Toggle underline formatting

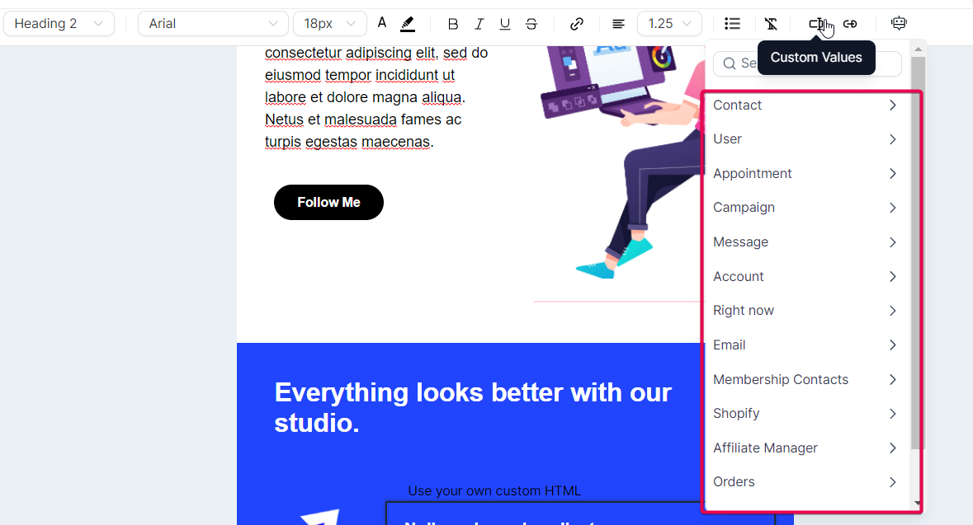[505, 24]
